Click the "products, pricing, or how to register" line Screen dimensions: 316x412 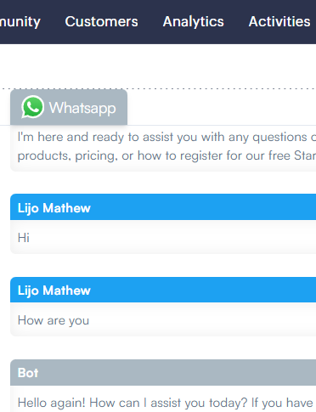click(x=166, y=155)
